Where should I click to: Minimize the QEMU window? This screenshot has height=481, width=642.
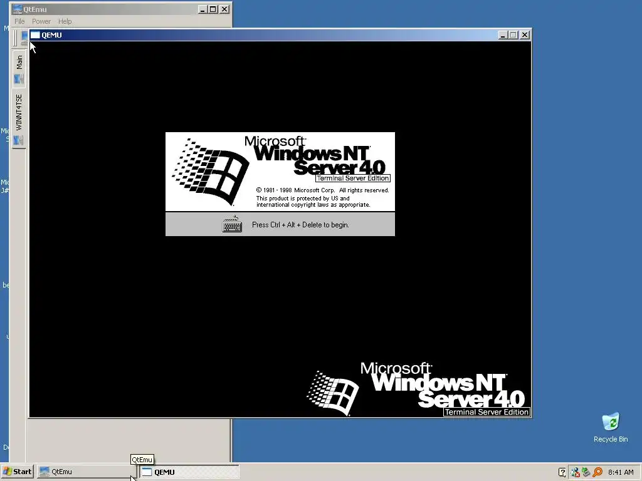(x=503, y=35)
